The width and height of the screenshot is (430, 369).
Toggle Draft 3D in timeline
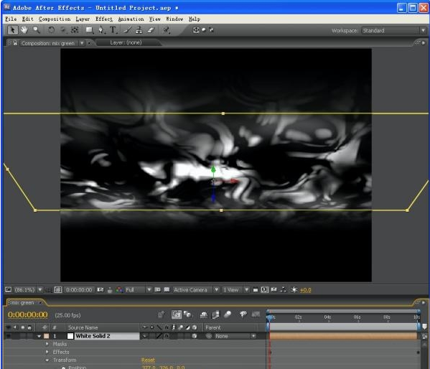[187, 314]
